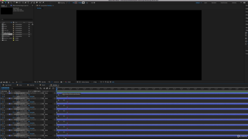The width and height of the screenshot is (248, 139).
Task: Select the Type text tool
Action: click(x=28, y=3)
